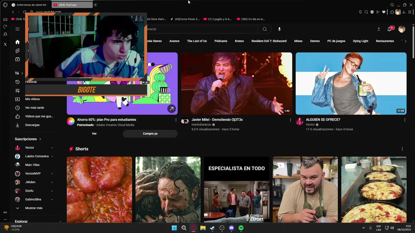Screen dimensions: 415x233
Task: Toggle the YouTube hamburger guide menu
Action: [18, 29]
